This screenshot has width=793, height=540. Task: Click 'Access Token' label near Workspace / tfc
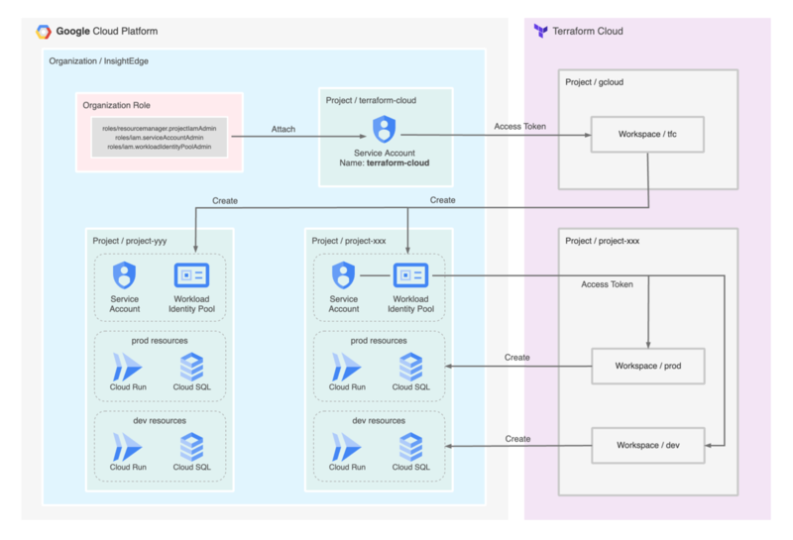(519, 127)
